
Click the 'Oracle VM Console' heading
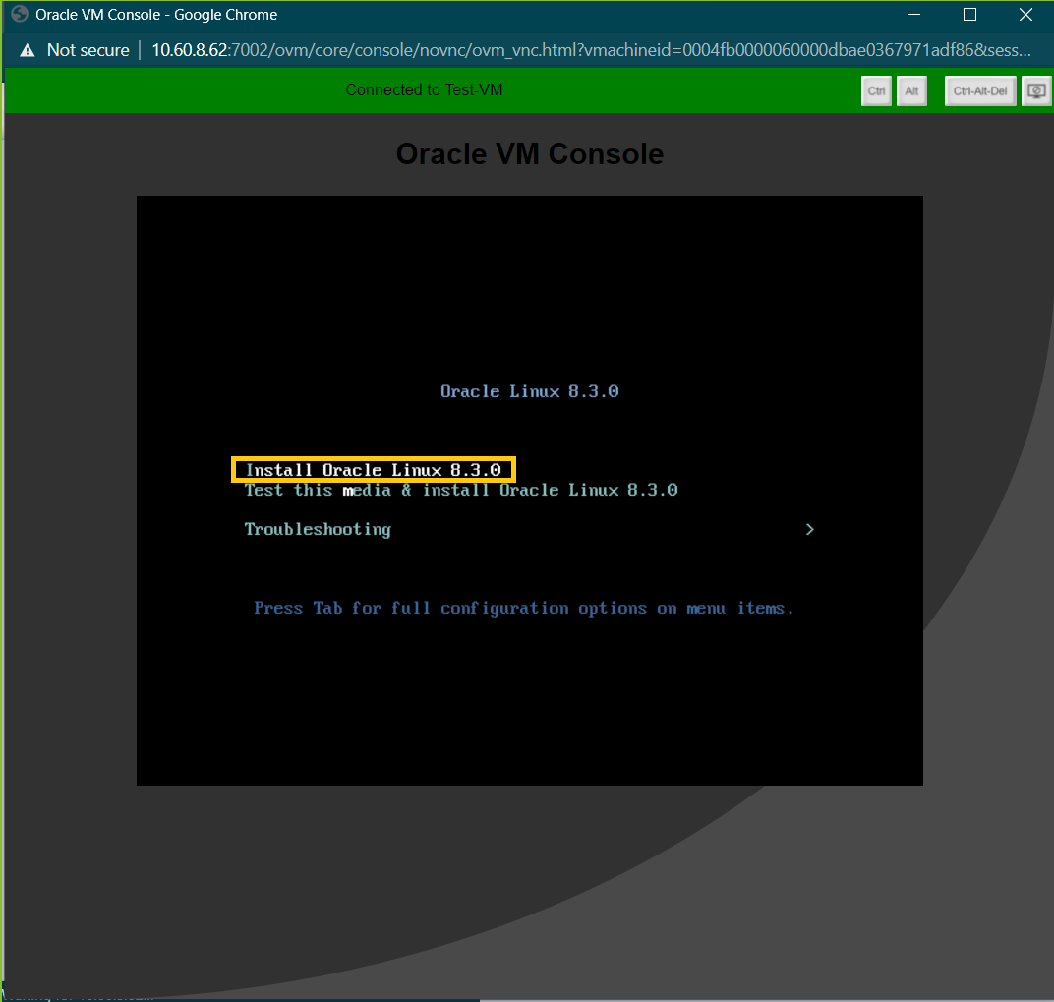(x=530, y=154)
